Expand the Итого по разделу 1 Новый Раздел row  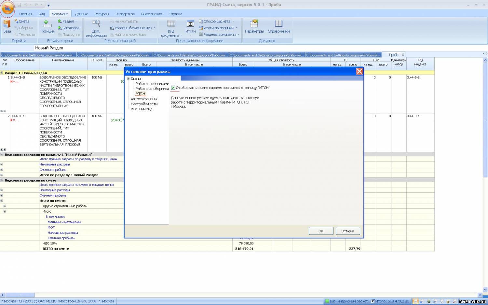[x=2, y=175]
